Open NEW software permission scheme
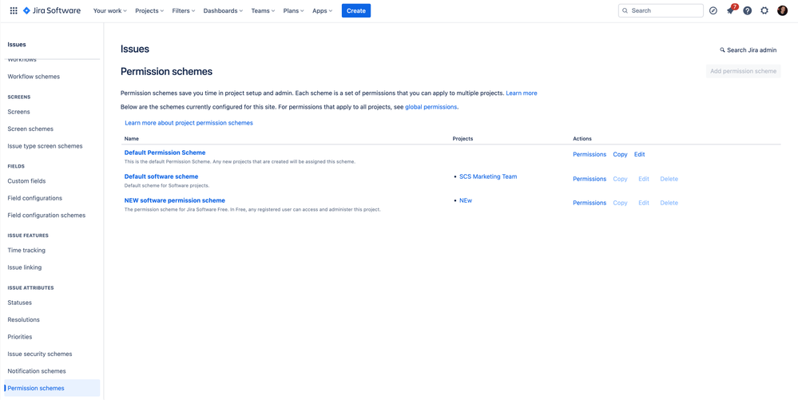The height and width of the screenshot is (400, 798). click(x=175, y=200)
